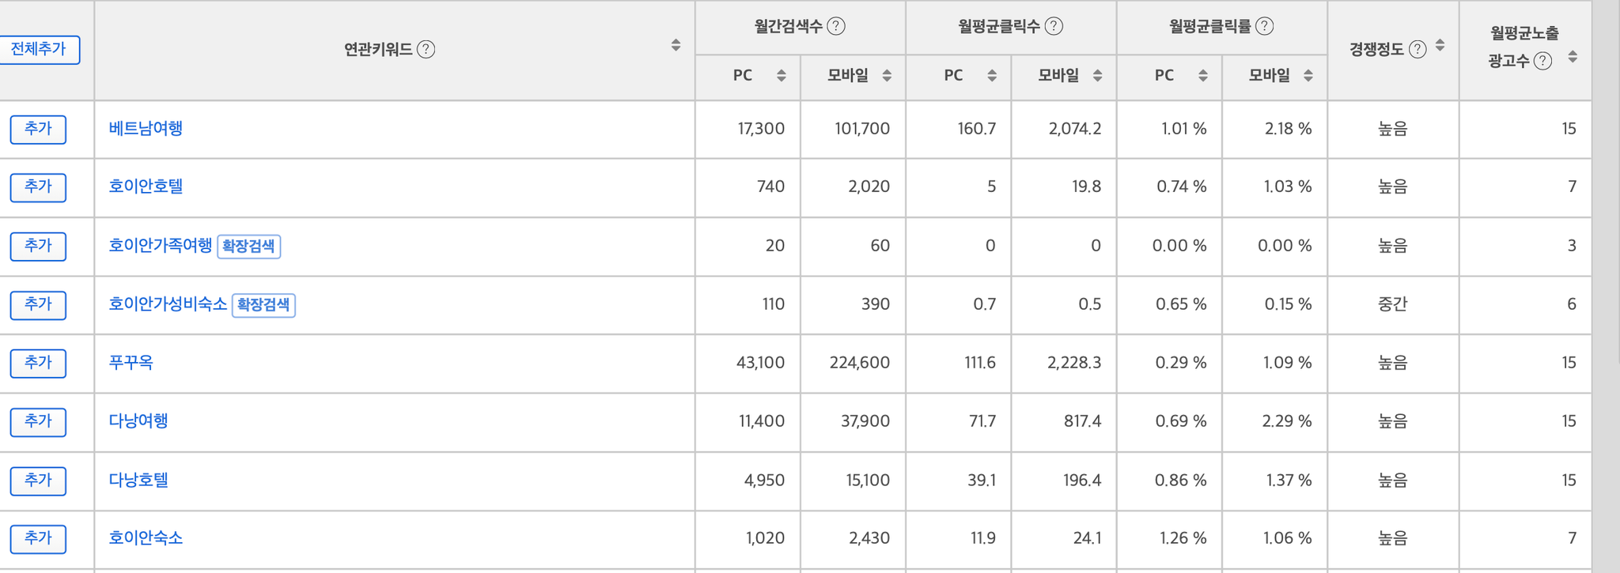
Task: Open the 다낭여행 keyword link
Action: 138,420
